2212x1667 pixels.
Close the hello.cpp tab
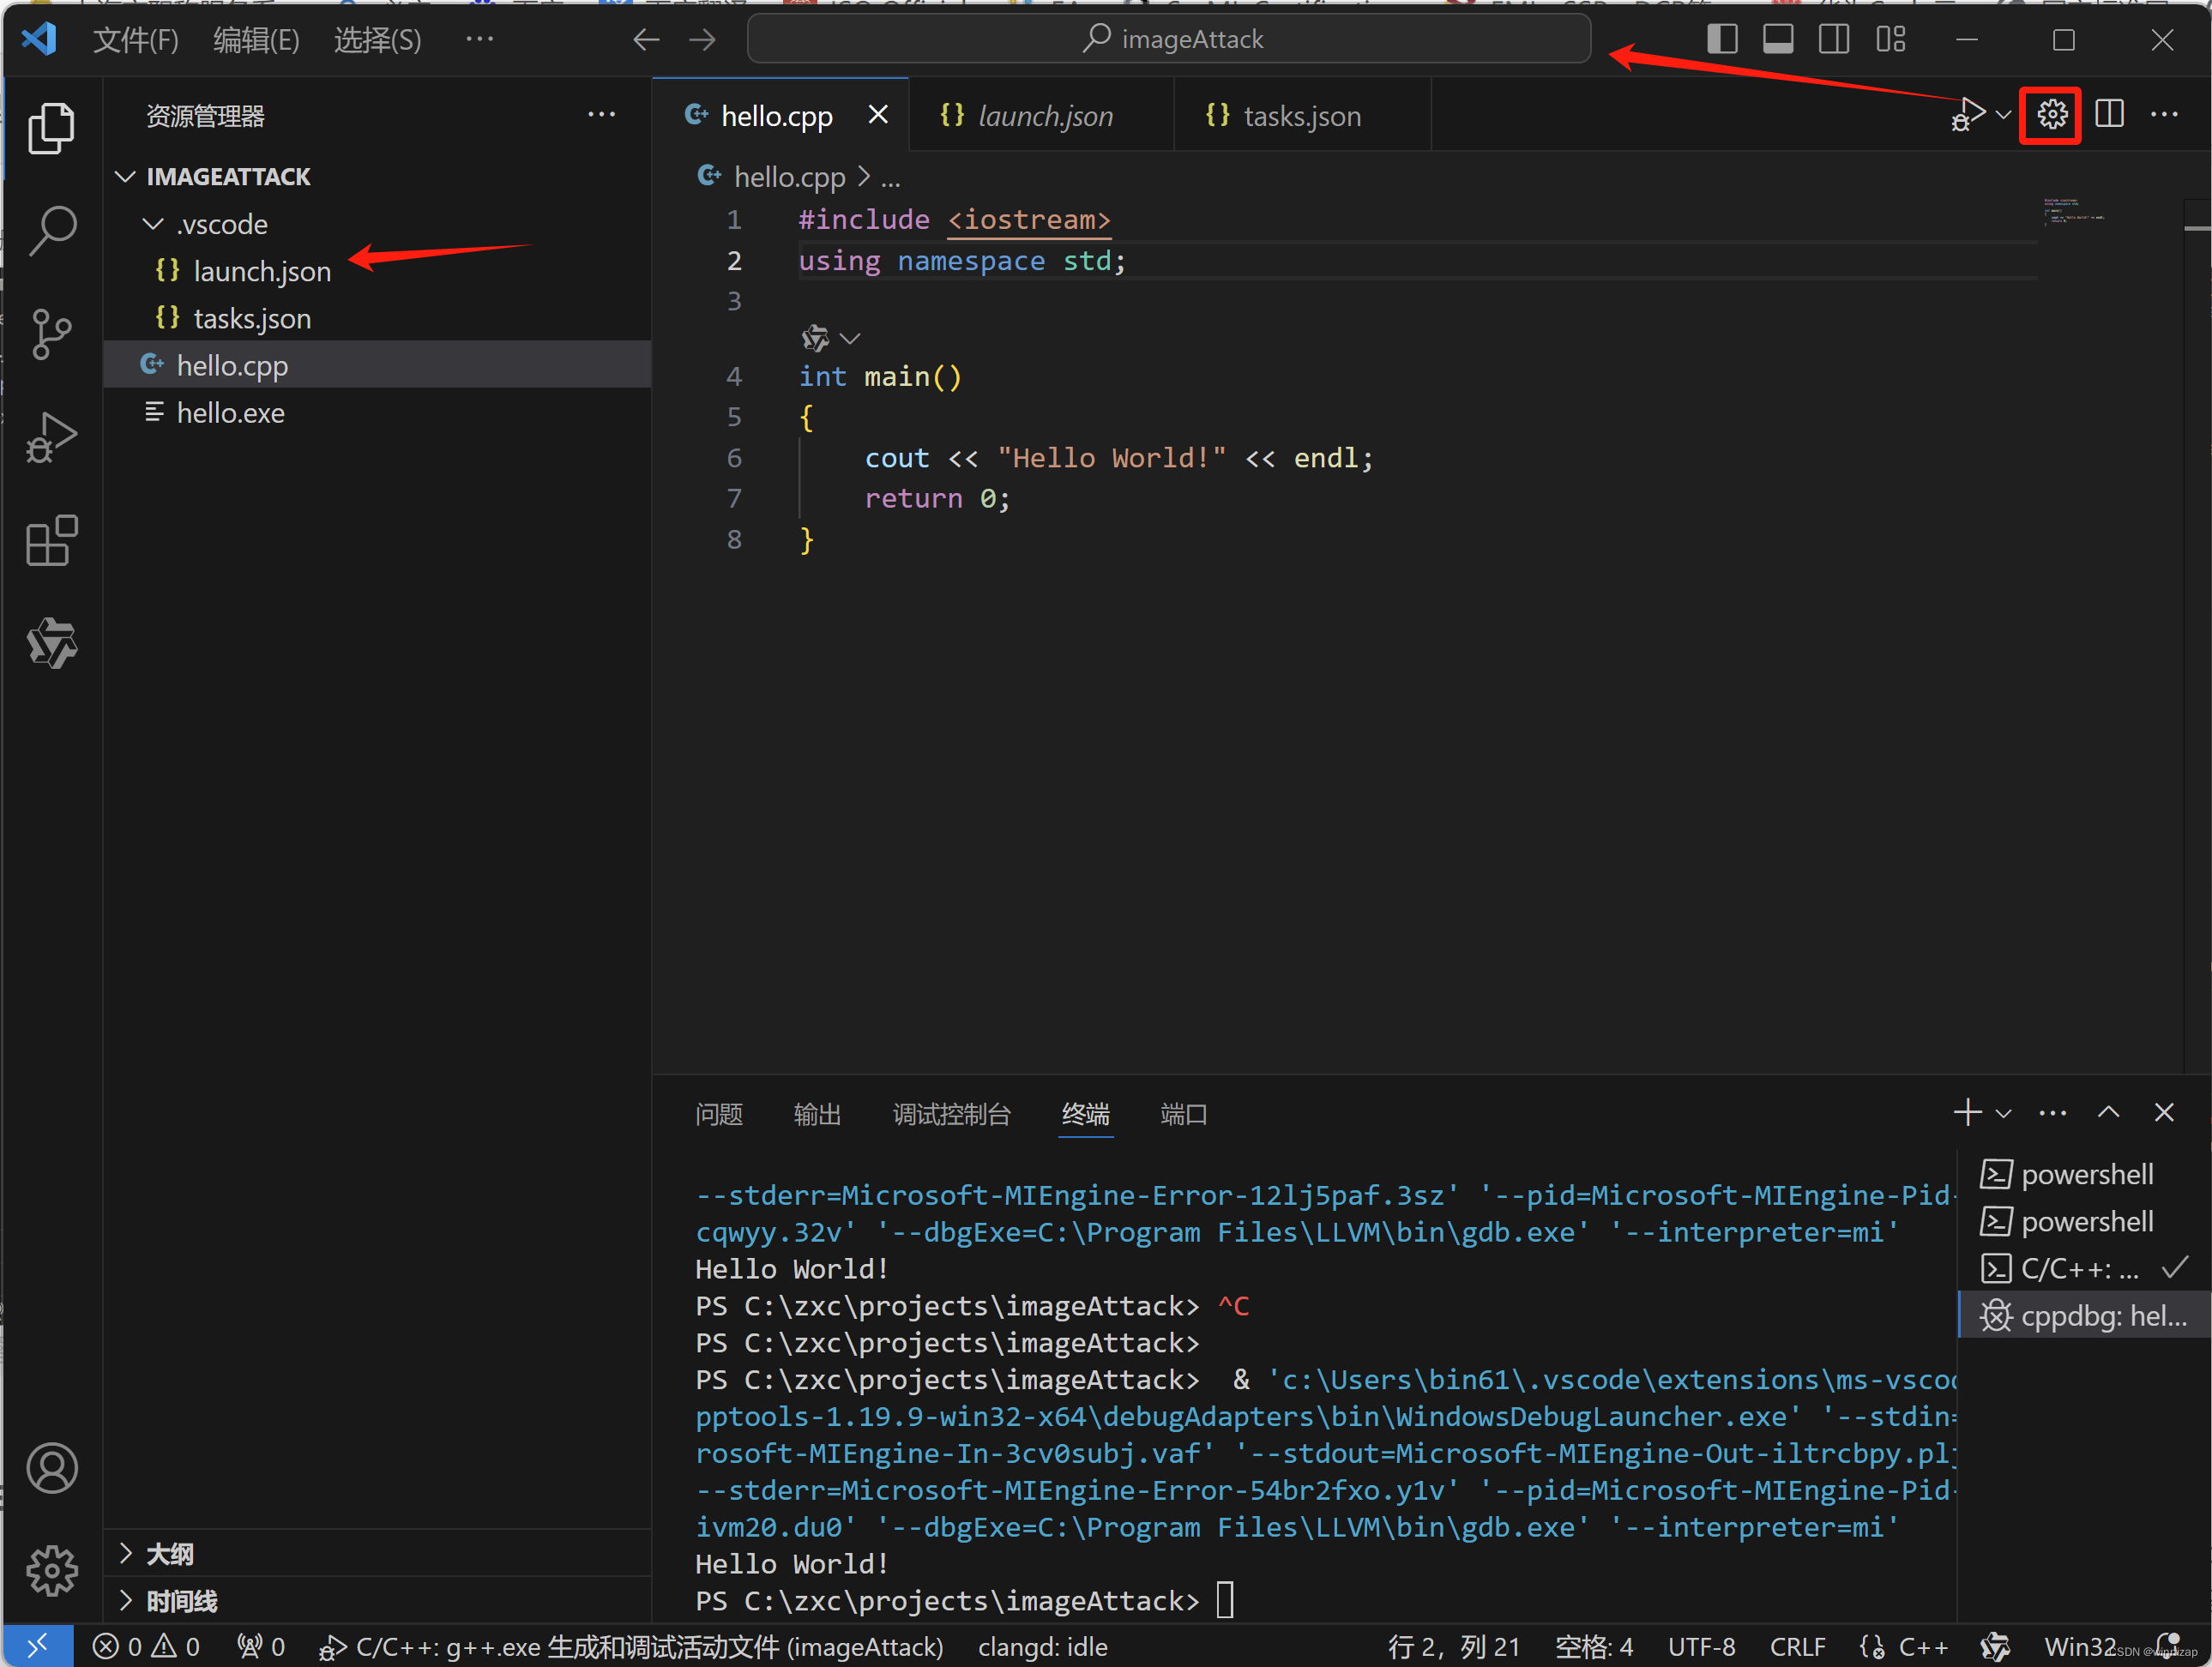click(x=878, y=115)
